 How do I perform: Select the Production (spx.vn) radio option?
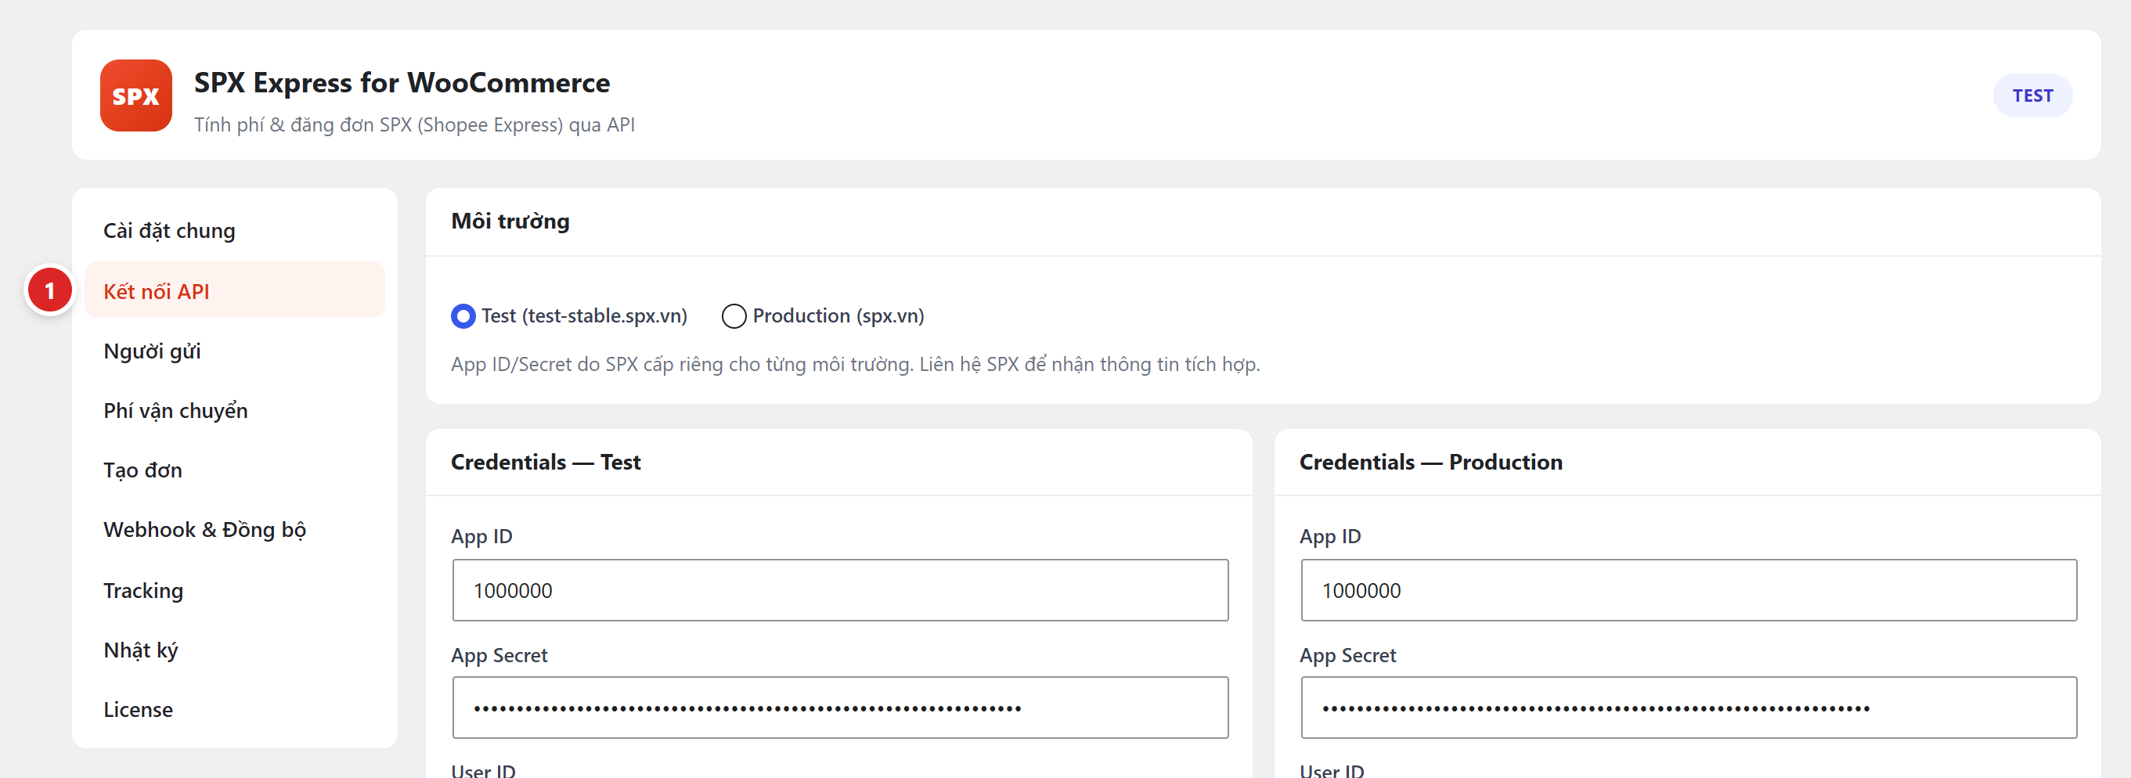[x=734, y=316]
